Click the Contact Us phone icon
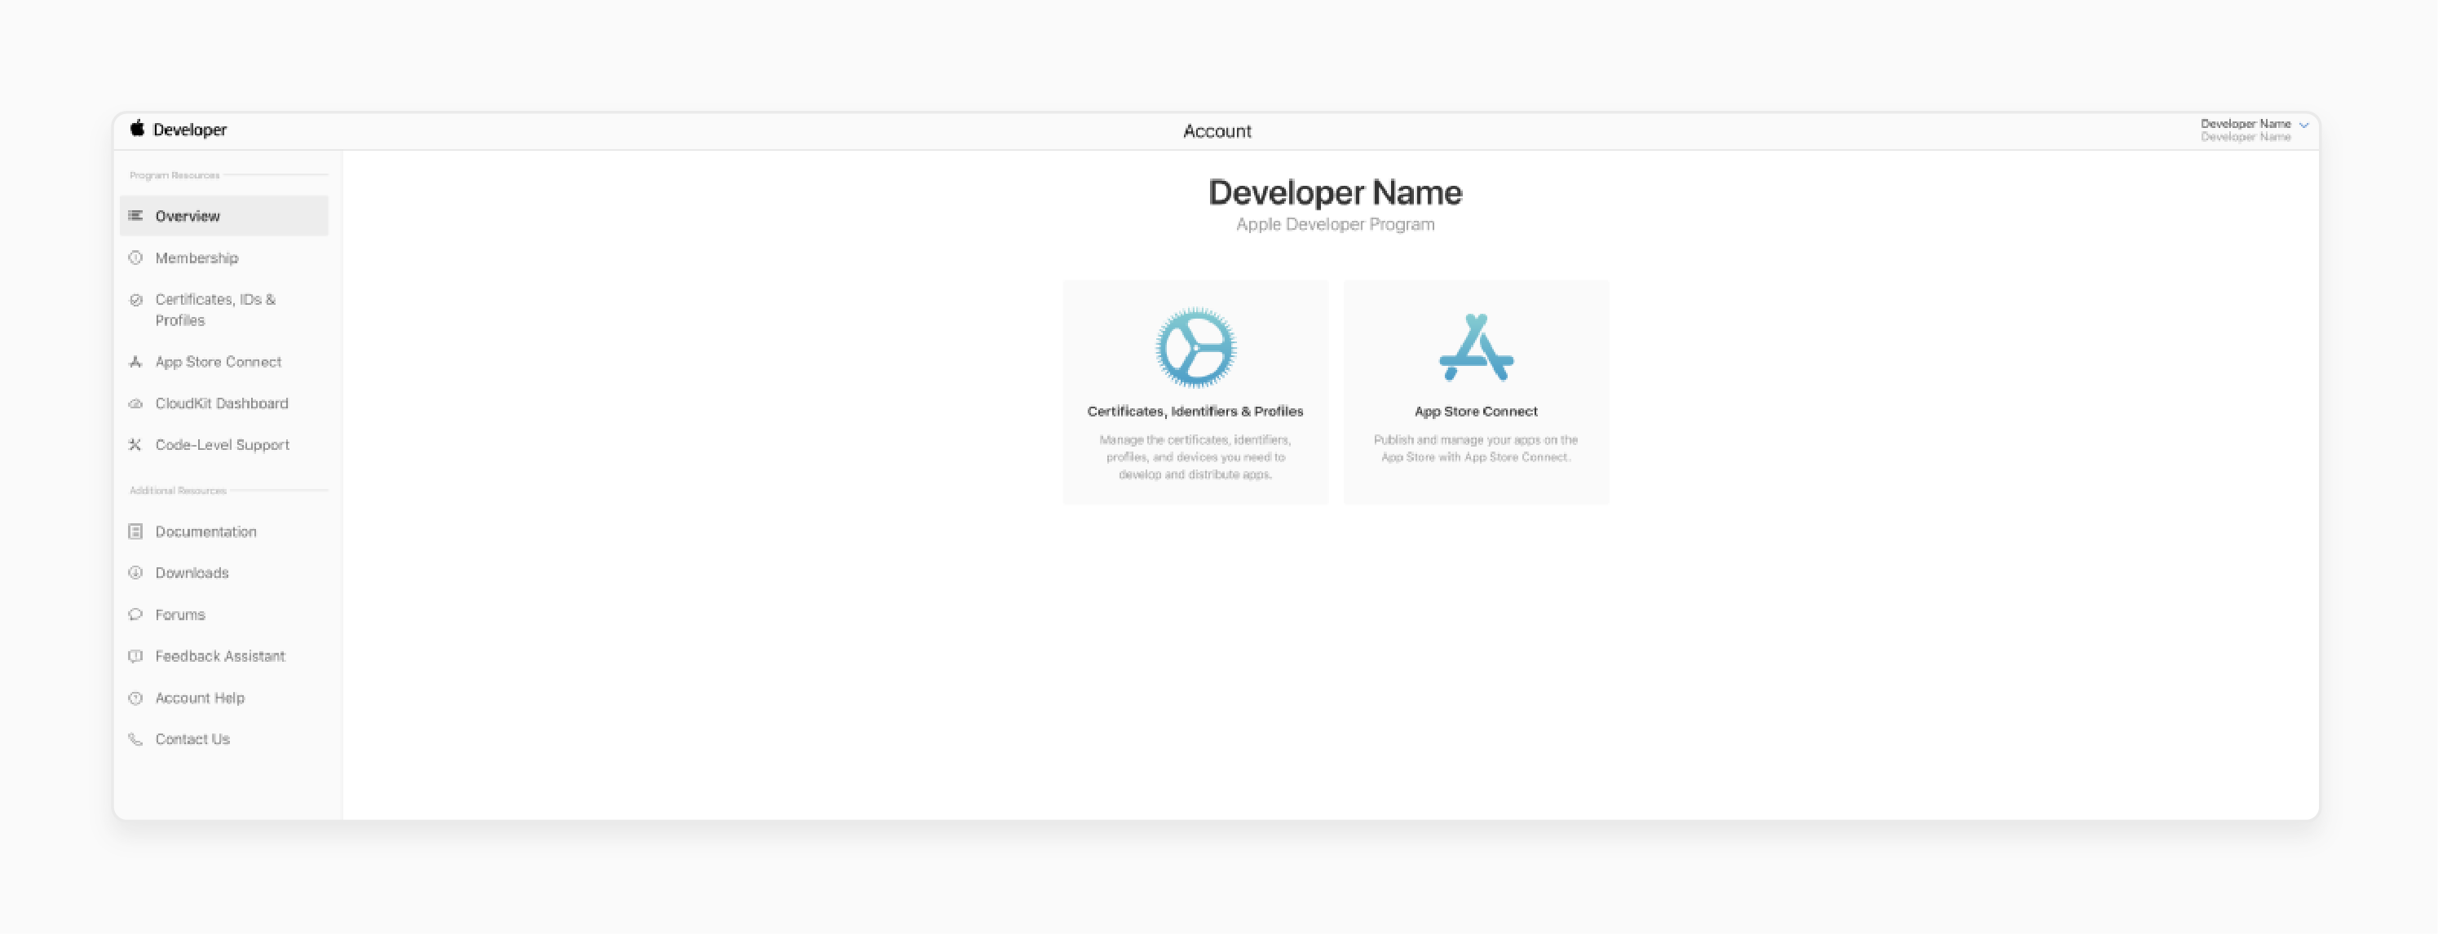 coord(135,739)
